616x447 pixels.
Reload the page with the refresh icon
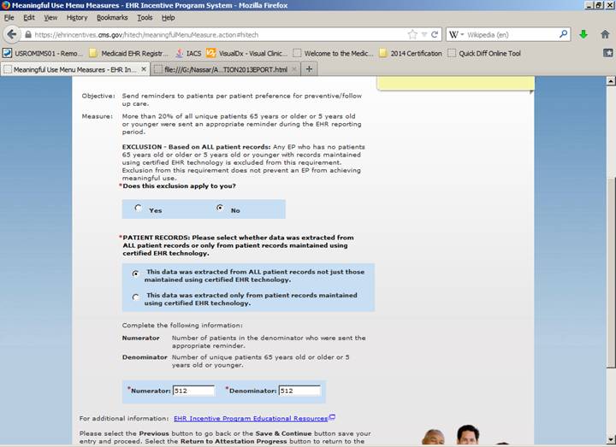coord(435,35)
